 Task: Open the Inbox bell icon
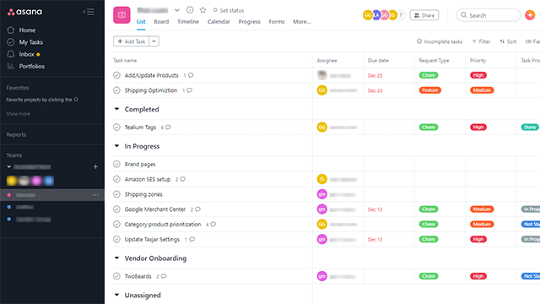pos(11,54)
